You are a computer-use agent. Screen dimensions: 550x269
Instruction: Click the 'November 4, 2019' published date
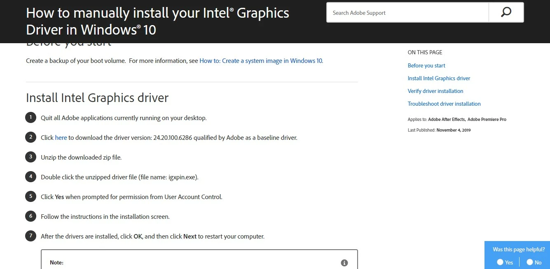tap(454, 130)
